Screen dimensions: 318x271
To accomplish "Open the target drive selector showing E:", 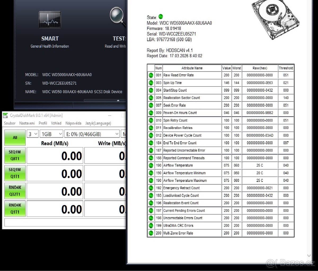I will tap(92, 134).
